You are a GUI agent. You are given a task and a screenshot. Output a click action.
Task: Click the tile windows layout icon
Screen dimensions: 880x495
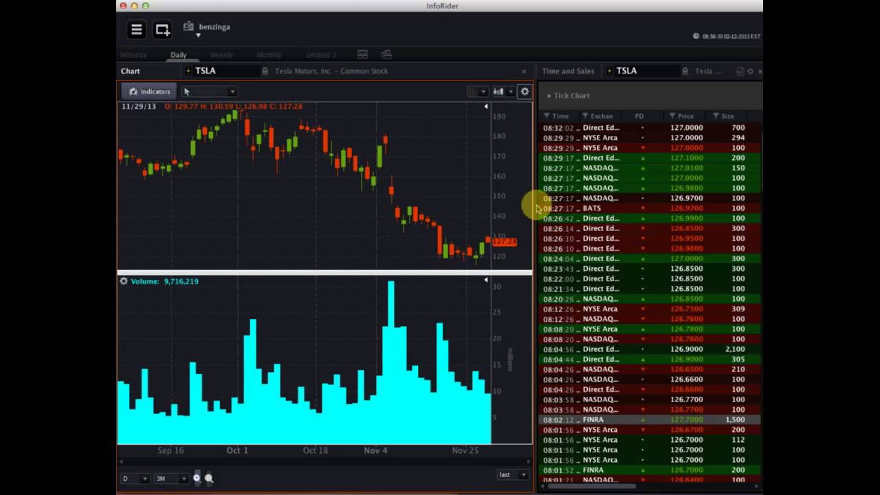pos(362,55)
